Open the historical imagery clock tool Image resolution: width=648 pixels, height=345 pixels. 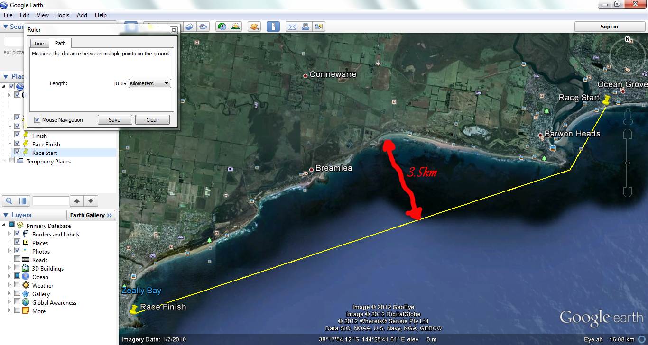pos(222,27)
